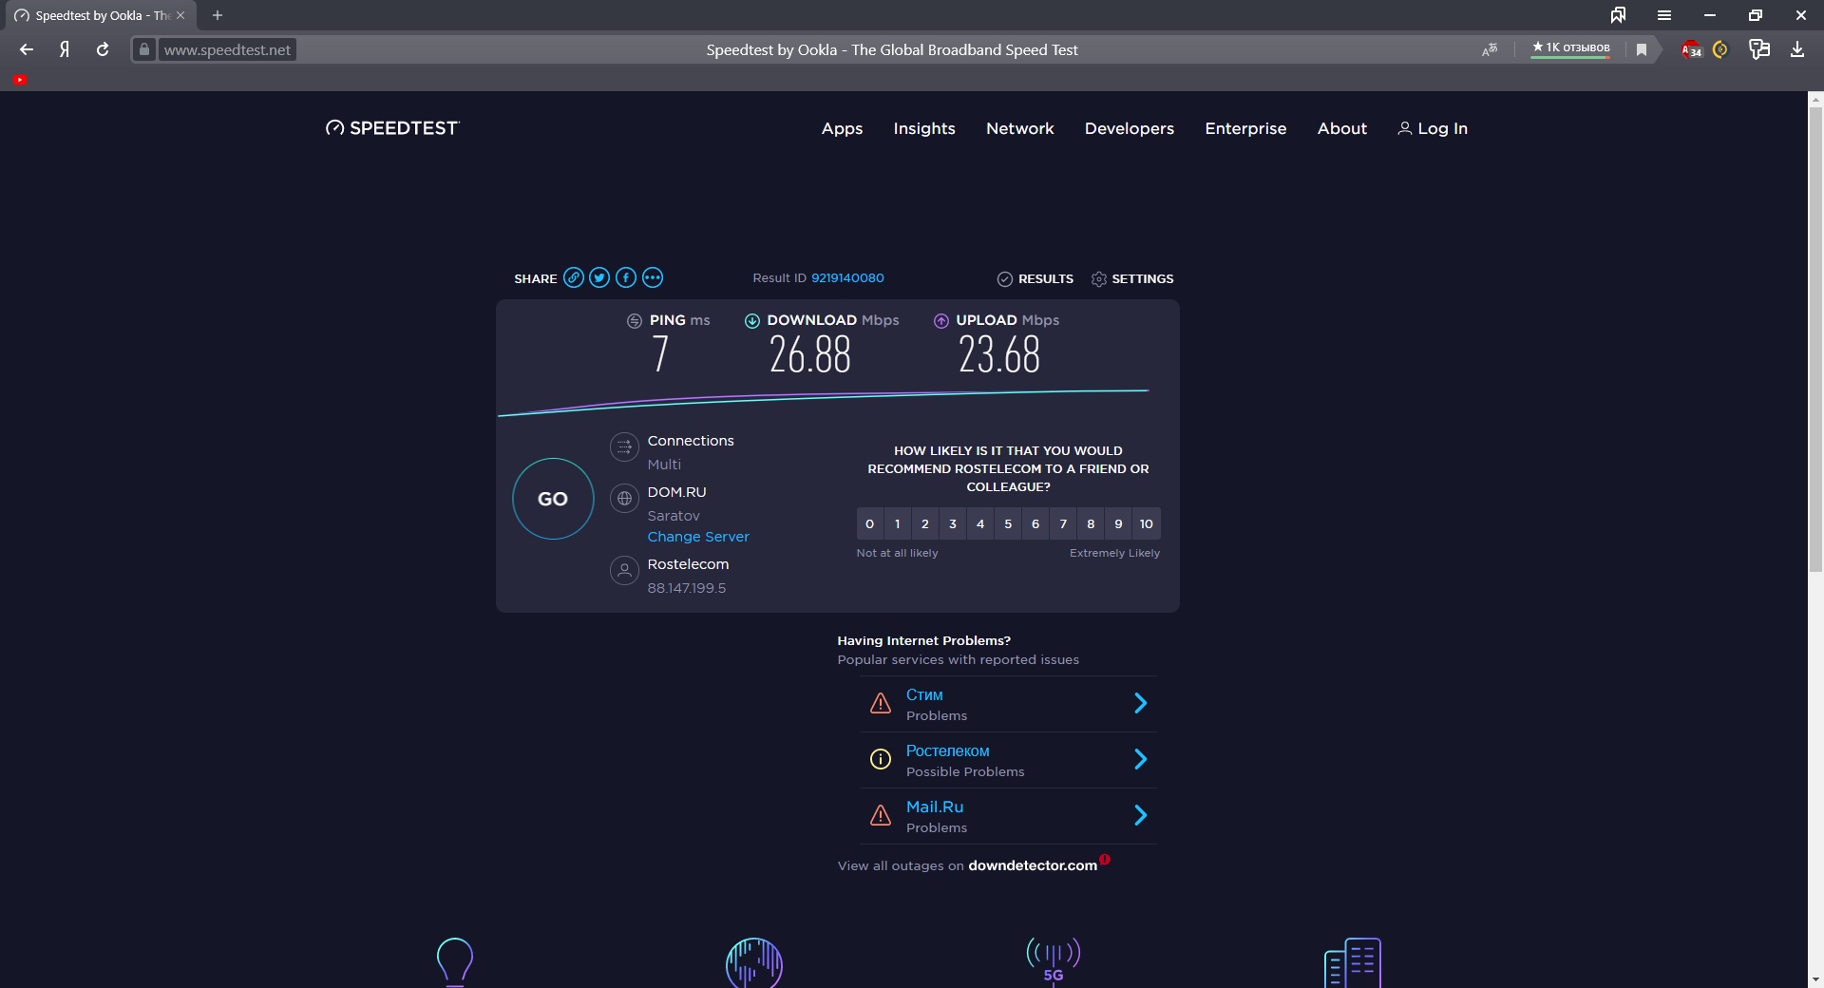This screenshot has width=1824, height=988.
Task: Select rating 7 in survey
Action: (1063, 523)
